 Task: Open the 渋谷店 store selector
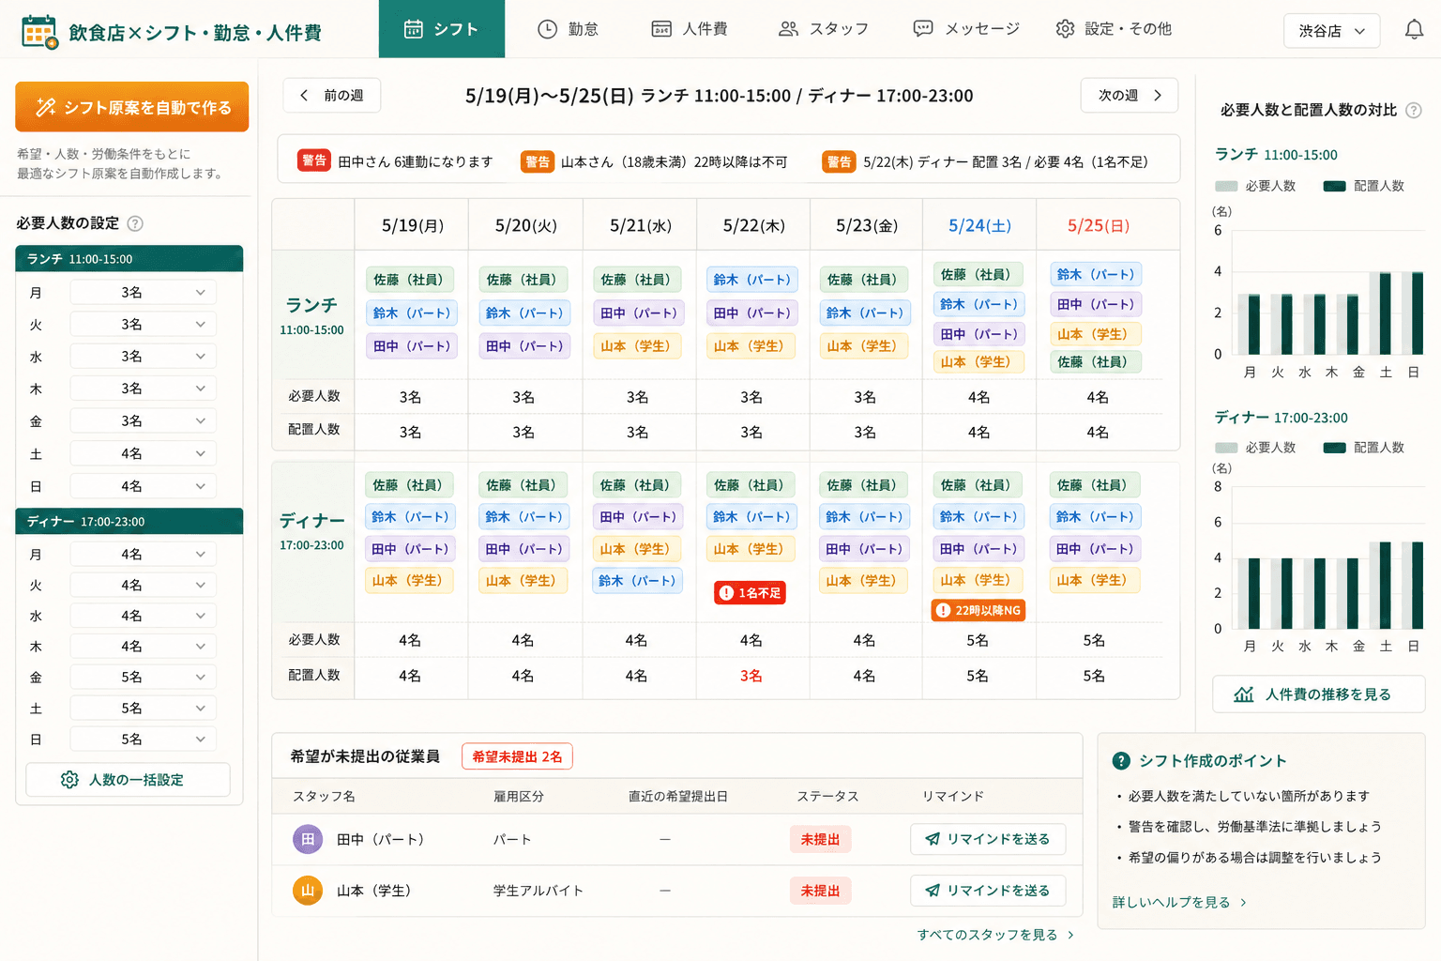pyautogui.click(x=1331, y=31)
